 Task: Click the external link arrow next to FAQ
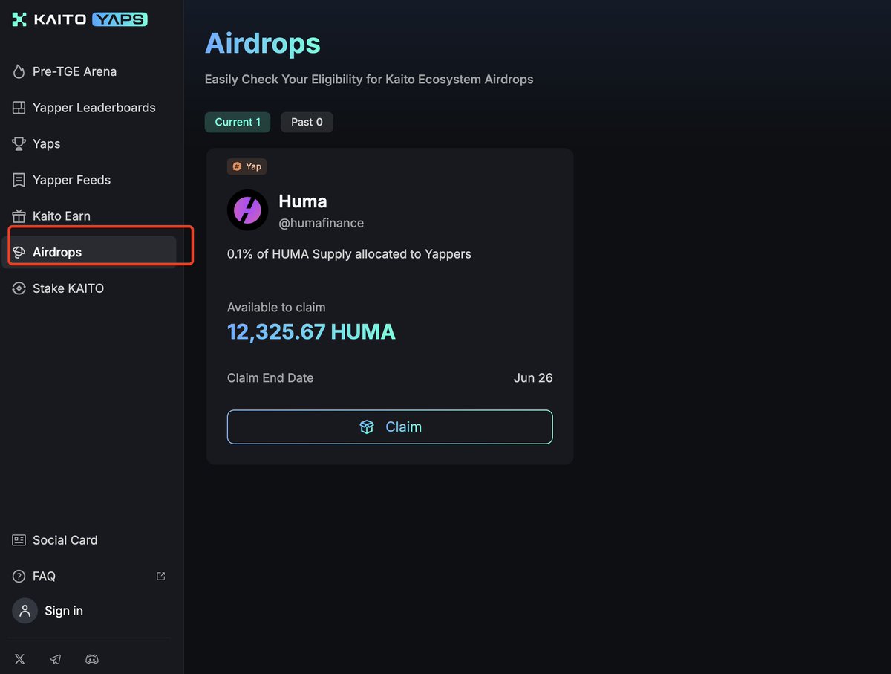coord(160,576)
